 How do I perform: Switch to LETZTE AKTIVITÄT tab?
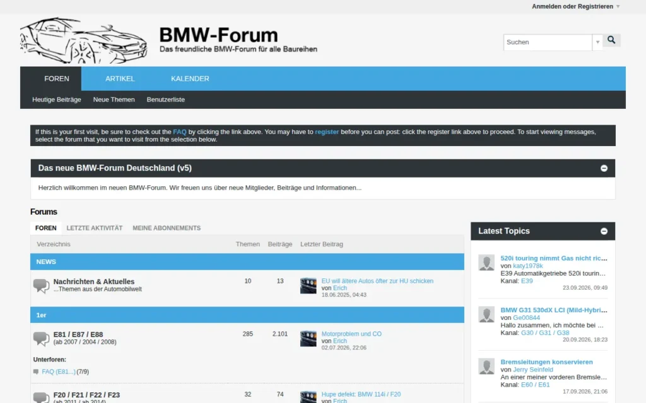click(95, 228)
